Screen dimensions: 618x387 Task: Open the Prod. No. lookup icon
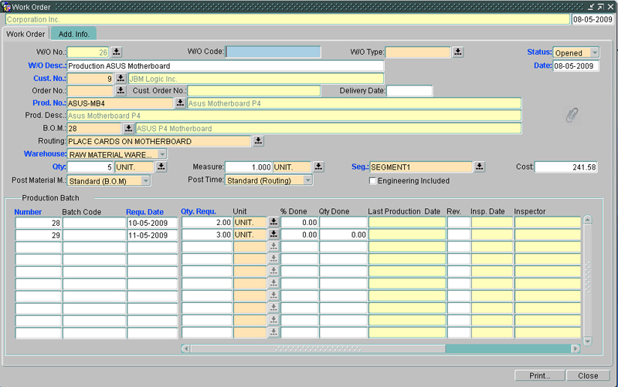pos(180,103)
